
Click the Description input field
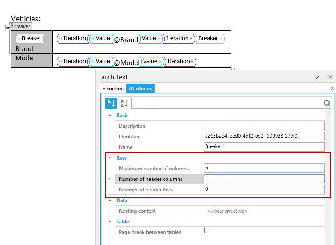[x=264, y=126]
